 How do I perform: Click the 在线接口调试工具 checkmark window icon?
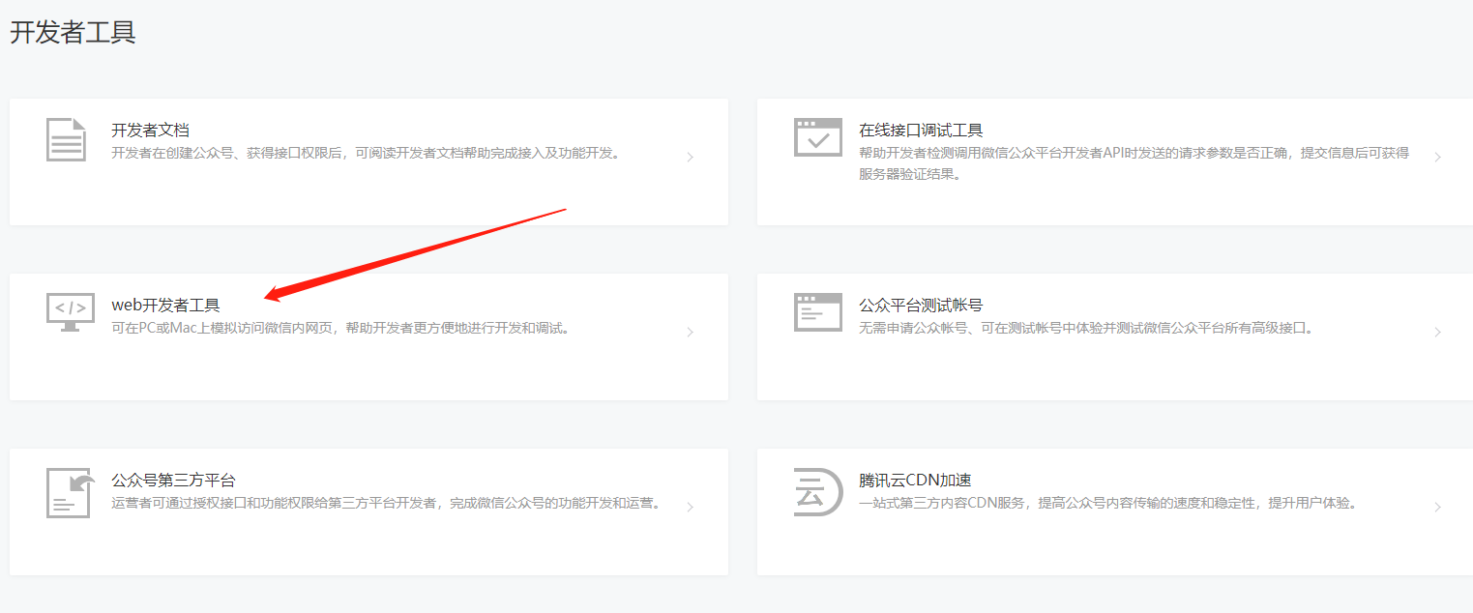tap(817, 137)
